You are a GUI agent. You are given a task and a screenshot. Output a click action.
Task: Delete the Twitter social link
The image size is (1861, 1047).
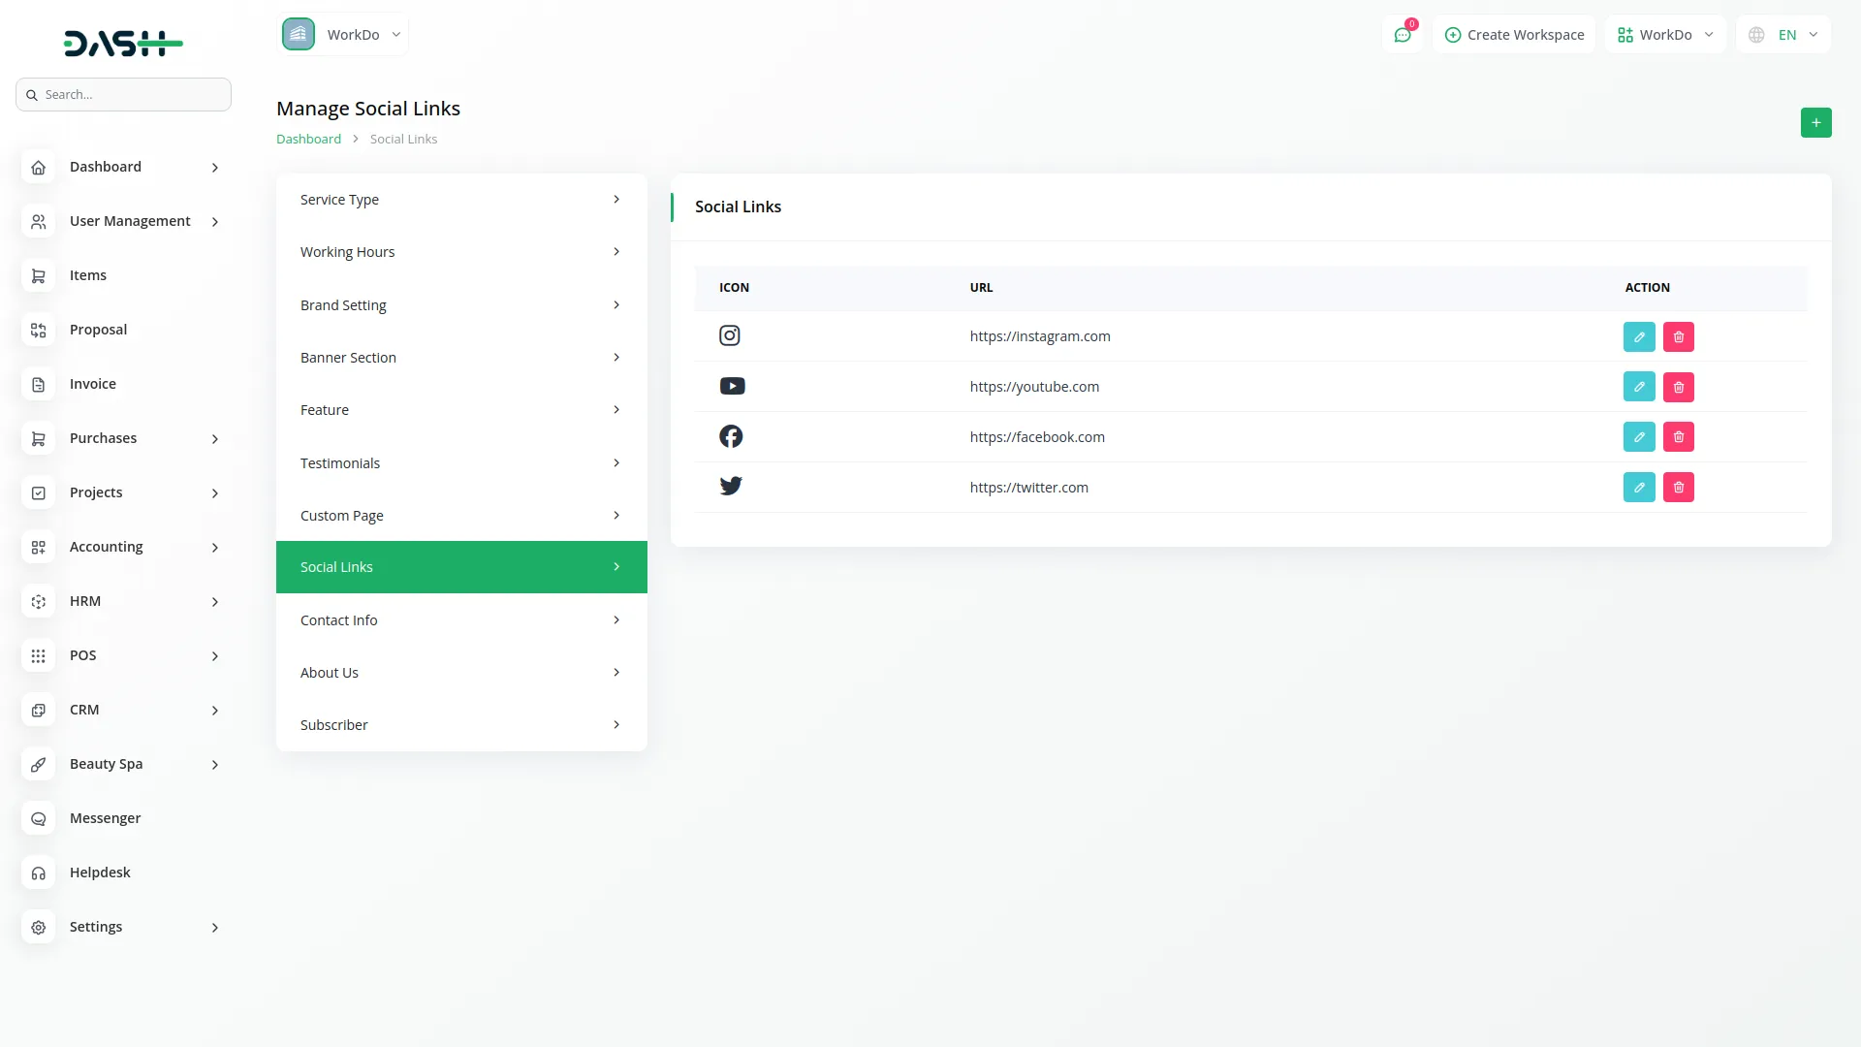[1678, 488]
